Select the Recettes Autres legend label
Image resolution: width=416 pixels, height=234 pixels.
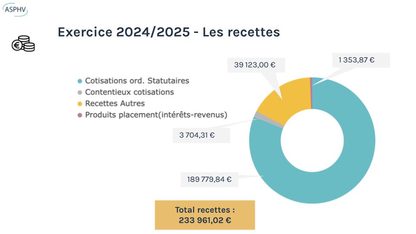pos(115,104)
